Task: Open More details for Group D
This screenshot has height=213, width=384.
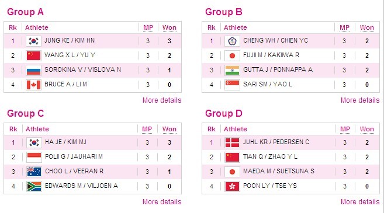Action: (x=360, y=202)
